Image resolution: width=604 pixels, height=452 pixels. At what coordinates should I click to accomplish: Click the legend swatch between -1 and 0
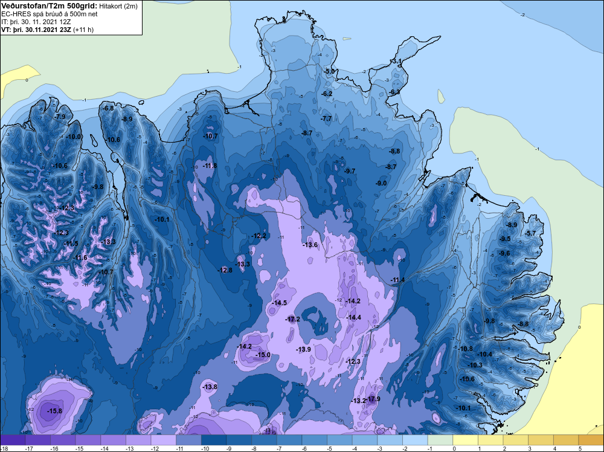coord(440,440)
